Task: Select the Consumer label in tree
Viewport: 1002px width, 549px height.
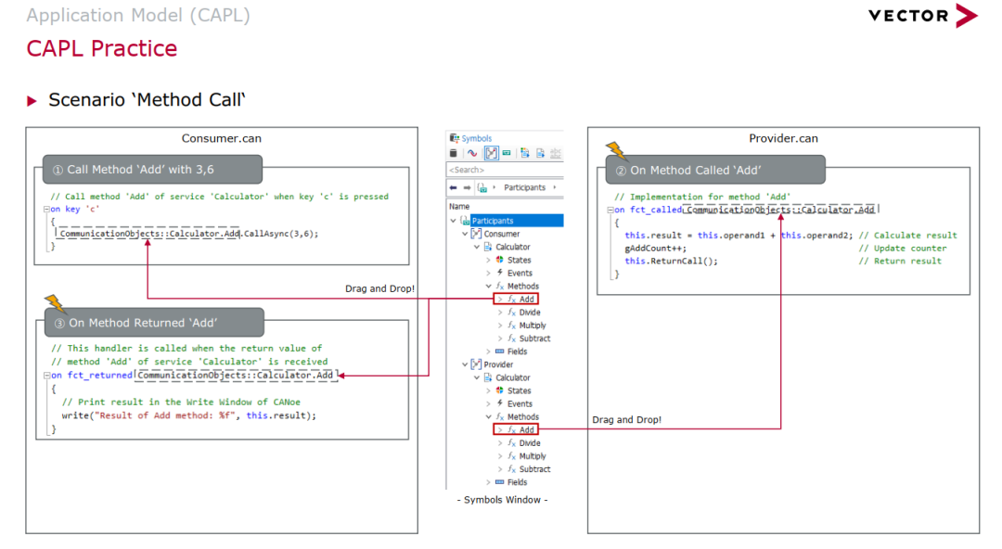Action: point(502,234)
